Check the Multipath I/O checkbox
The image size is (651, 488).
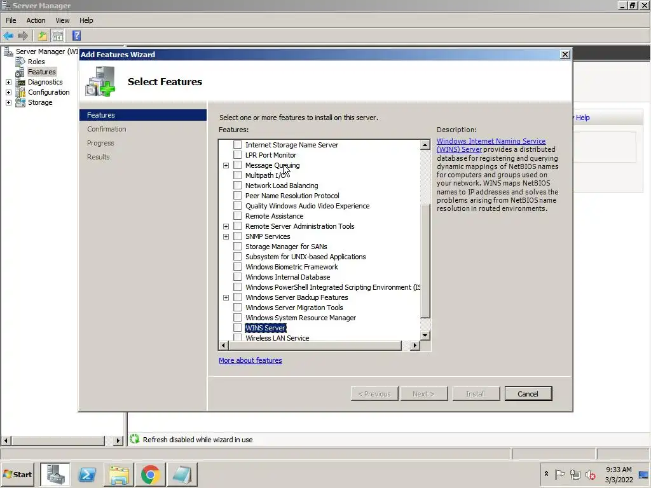point(238,175)
